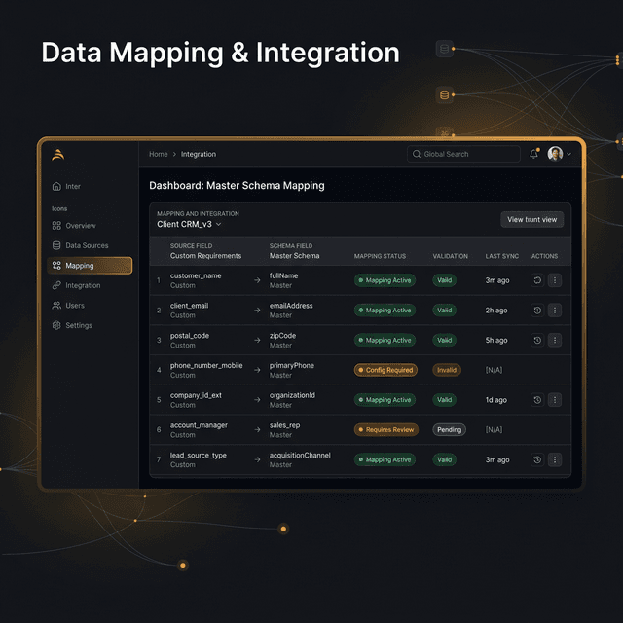Screen dimensions: 623x623
Task: Click the Home breadcrumb link
Action: pos(159,154)
